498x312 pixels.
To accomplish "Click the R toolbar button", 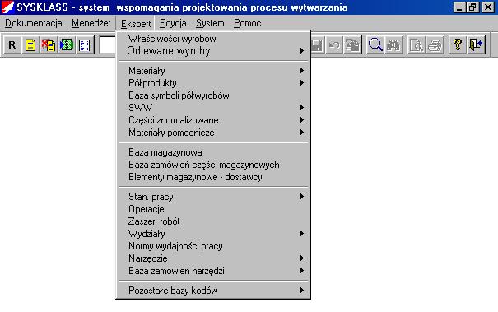I will [12, 45].
